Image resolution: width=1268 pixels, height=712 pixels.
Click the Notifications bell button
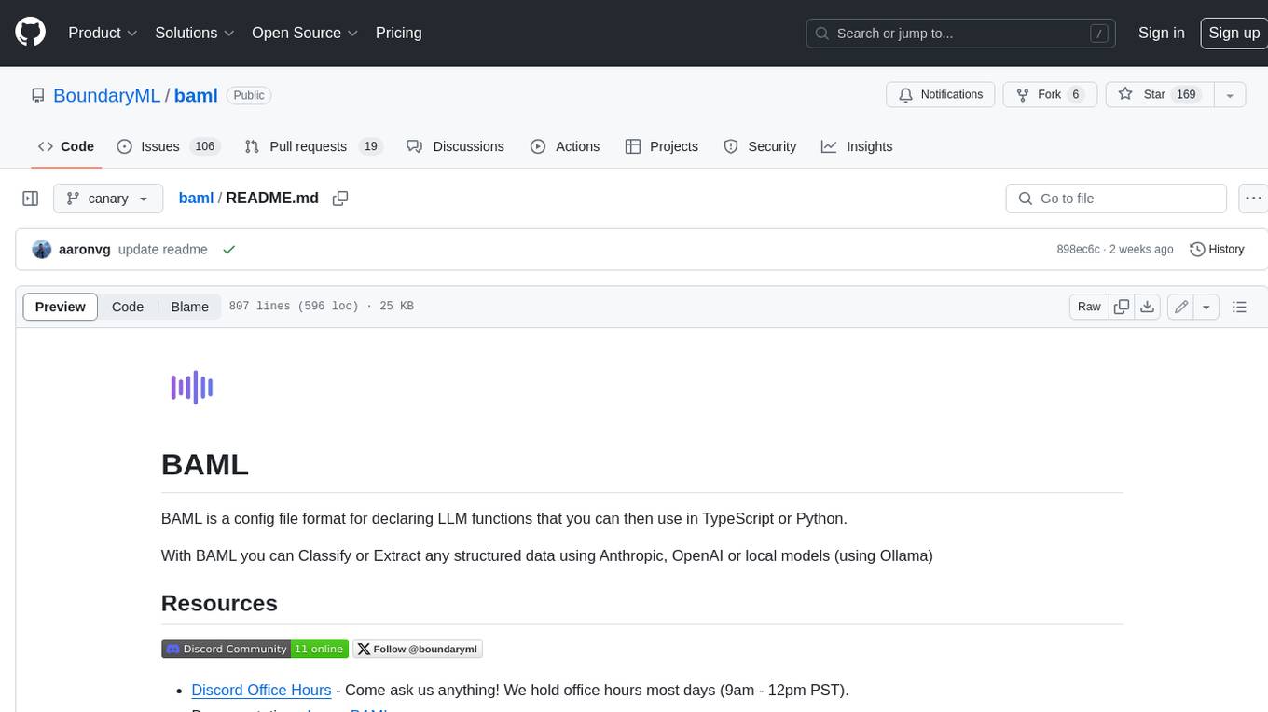coord(941,95)
